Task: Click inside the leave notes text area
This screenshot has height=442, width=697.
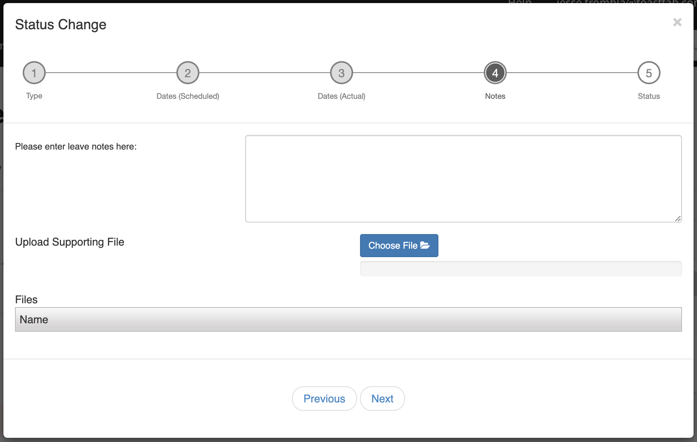Action: pos(463,178)
